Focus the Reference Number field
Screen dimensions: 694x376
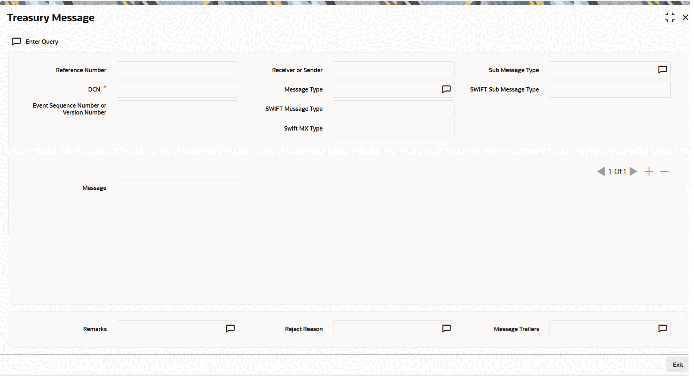tap(177, 70)
